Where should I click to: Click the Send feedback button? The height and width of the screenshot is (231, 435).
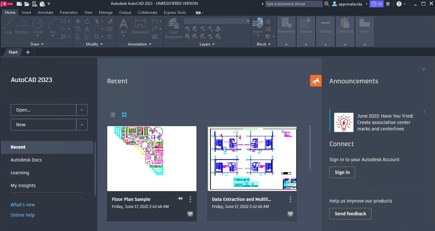(350, 214)
